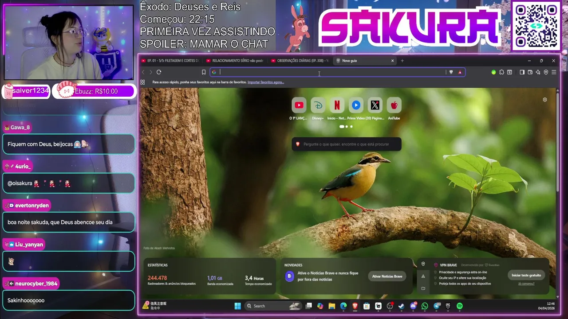Image resolution: width=568 pixels, height=319 pixels.
Task: Switch to OBSERVAÇÕES DIÁRIAS (EP. 308) tab
Action: [300, 61]
